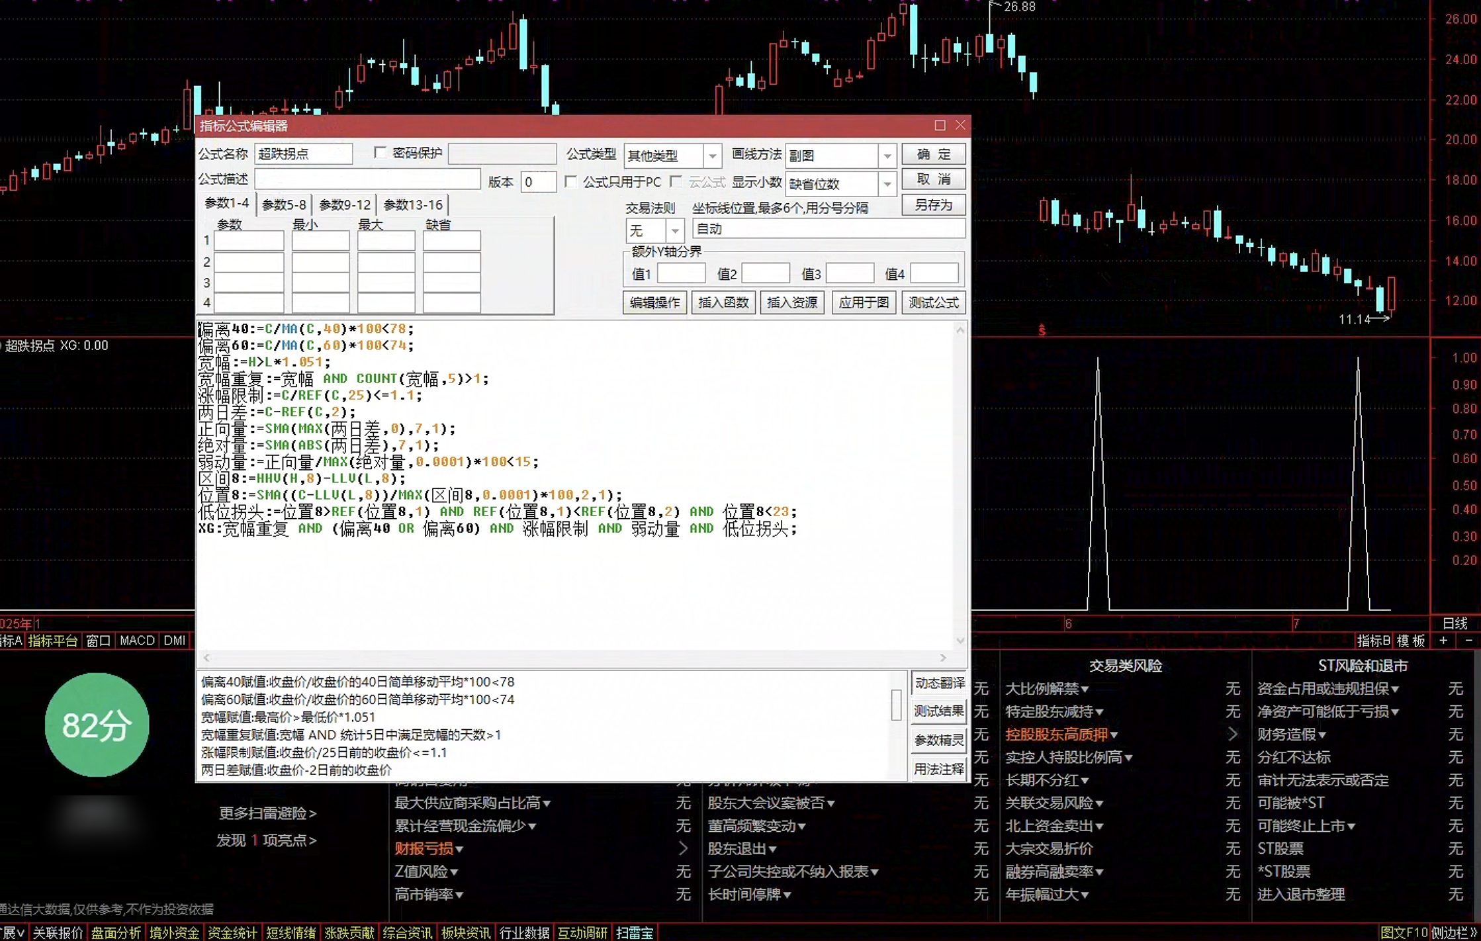Image resolution: width=1481 pixels, height=941 pixels.
Task: Expand 大比例解禁 dropdown arrow
Action: click(x=1085, y=690)
